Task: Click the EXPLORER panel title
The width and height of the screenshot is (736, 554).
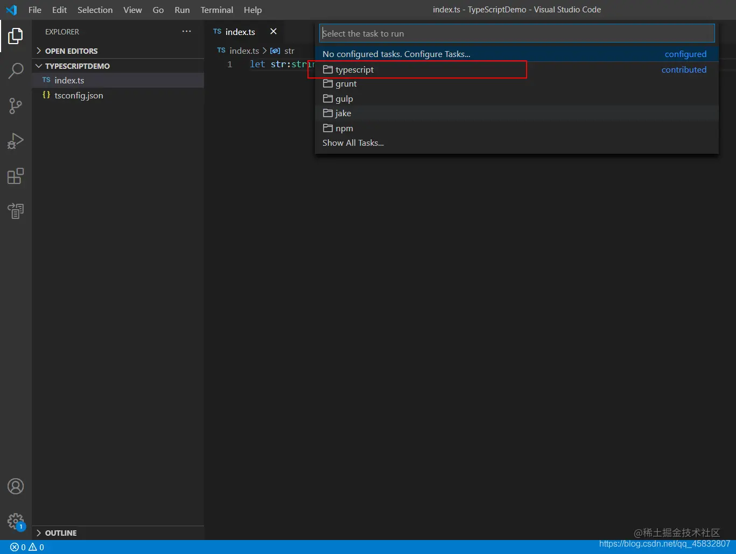Action: [62, 32]
